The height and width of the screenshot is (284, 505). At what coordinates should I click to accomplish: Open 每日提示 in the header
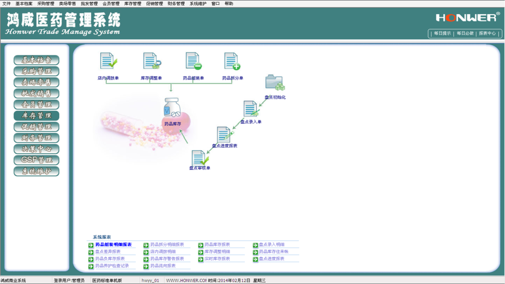[x=442, y=33]
